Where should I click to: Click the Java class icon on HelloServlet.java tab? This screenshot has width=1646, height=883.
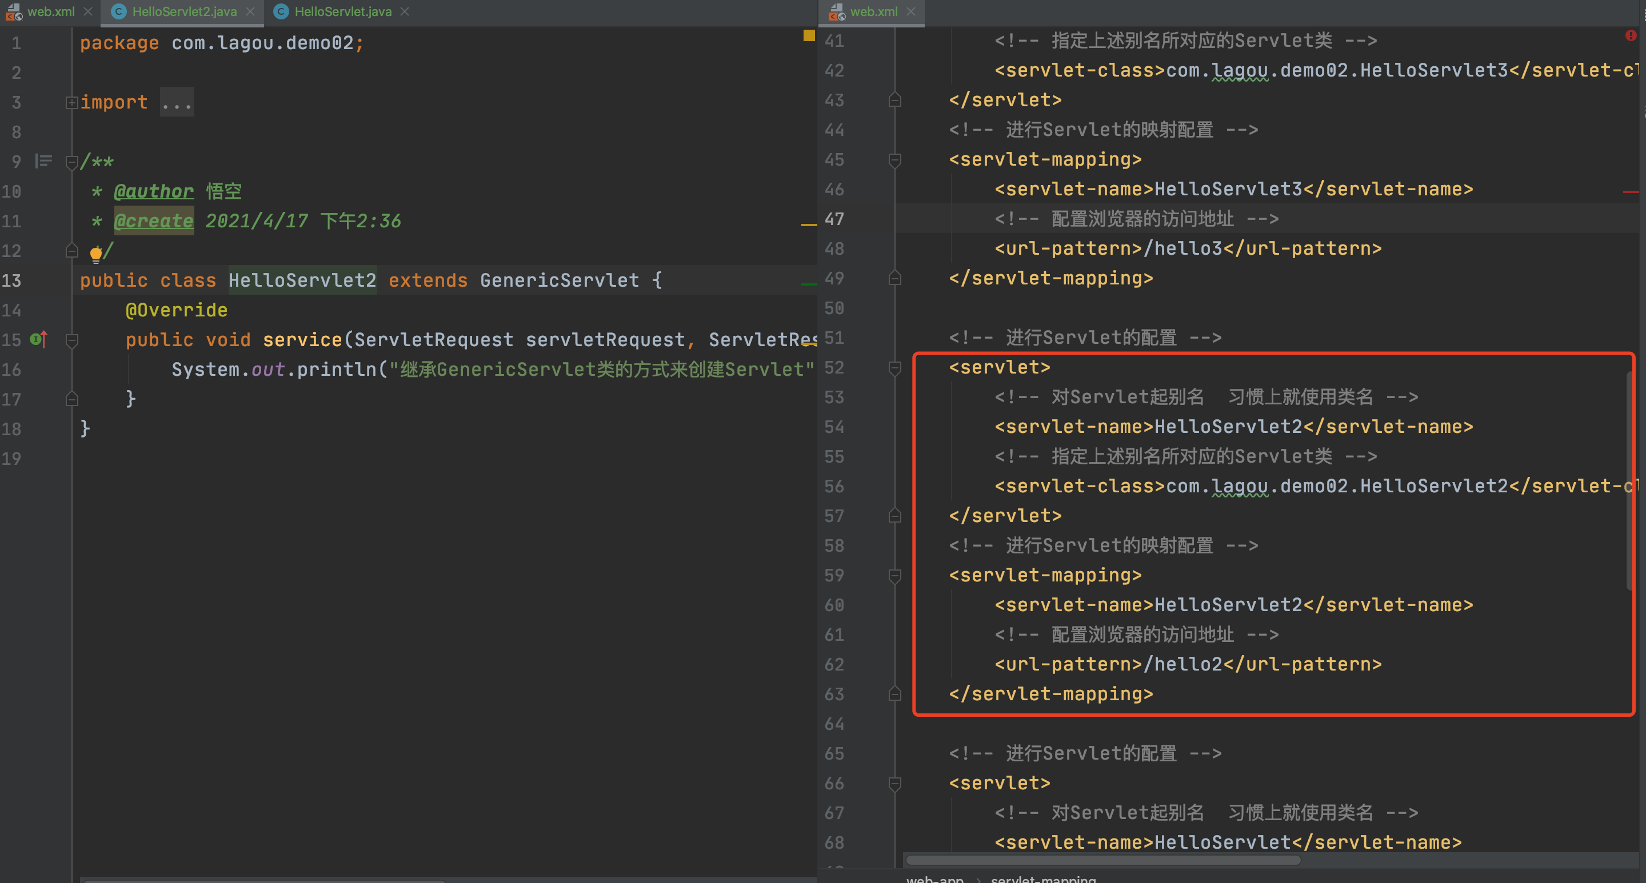coord(281,11)
